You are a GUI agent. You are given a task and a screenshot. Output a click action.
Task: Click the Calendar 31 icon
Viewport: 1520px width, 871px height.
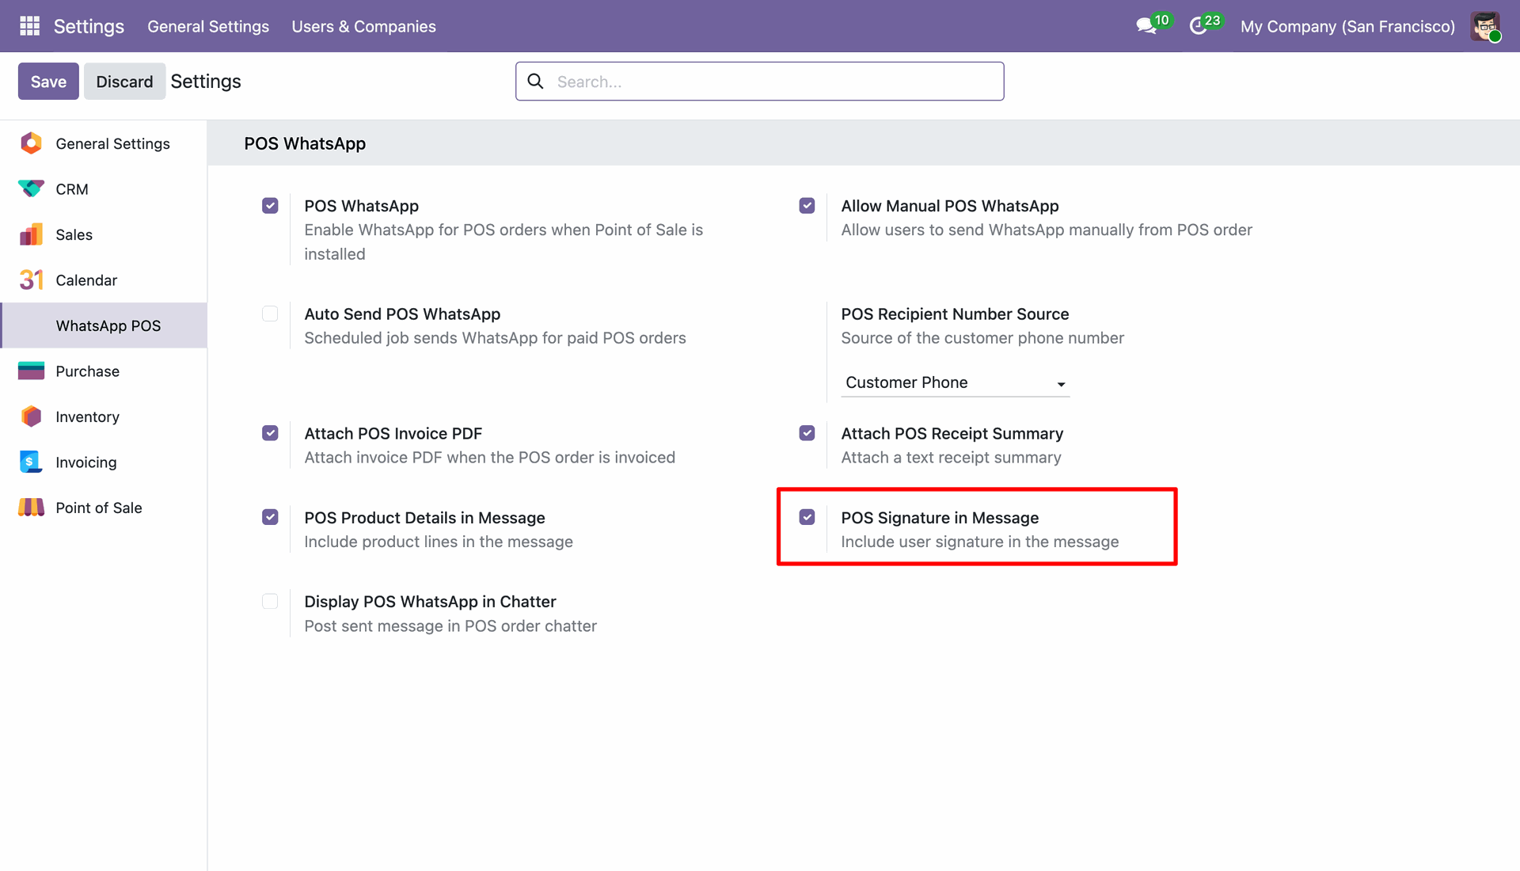pyautogui.click(x=31, y=280)
